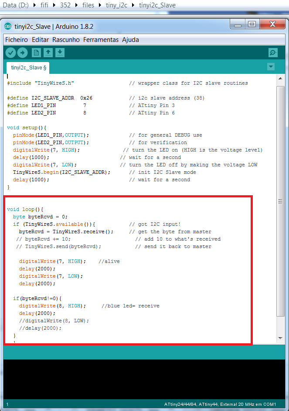This screenshot has height=411, width=289.
Task: Click 'digitalWrite(7, HIGH); //alive' in loop
Action: click(x=69, y=261)
